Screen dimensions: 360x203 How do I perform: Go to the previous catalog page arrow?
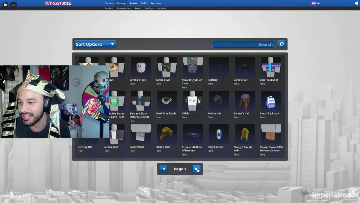point(163,169)
